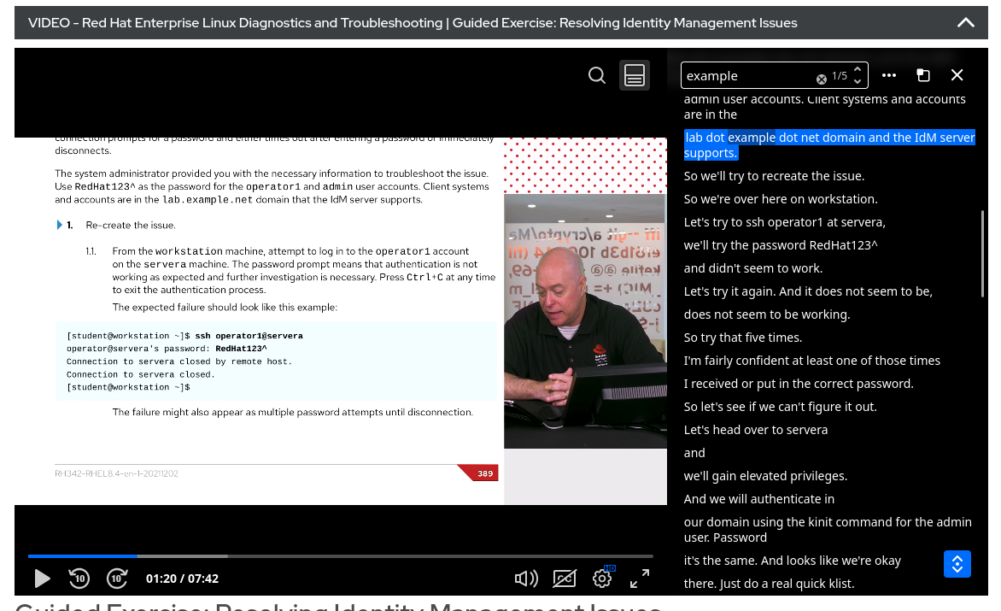This screenshot has height=611, width=1001.
Task: Enter fullscreen mode
Action: (x=639, y=579)
